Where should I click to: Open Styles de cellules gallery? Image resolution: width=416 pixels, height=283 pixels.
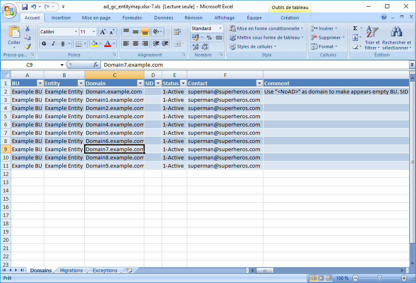point(253,47)
